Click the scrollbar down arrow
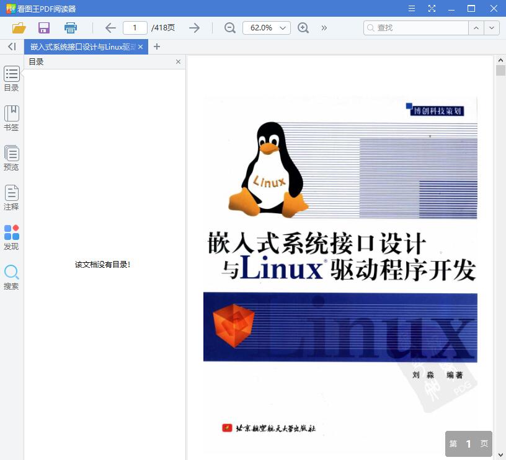 pos(500,455)
